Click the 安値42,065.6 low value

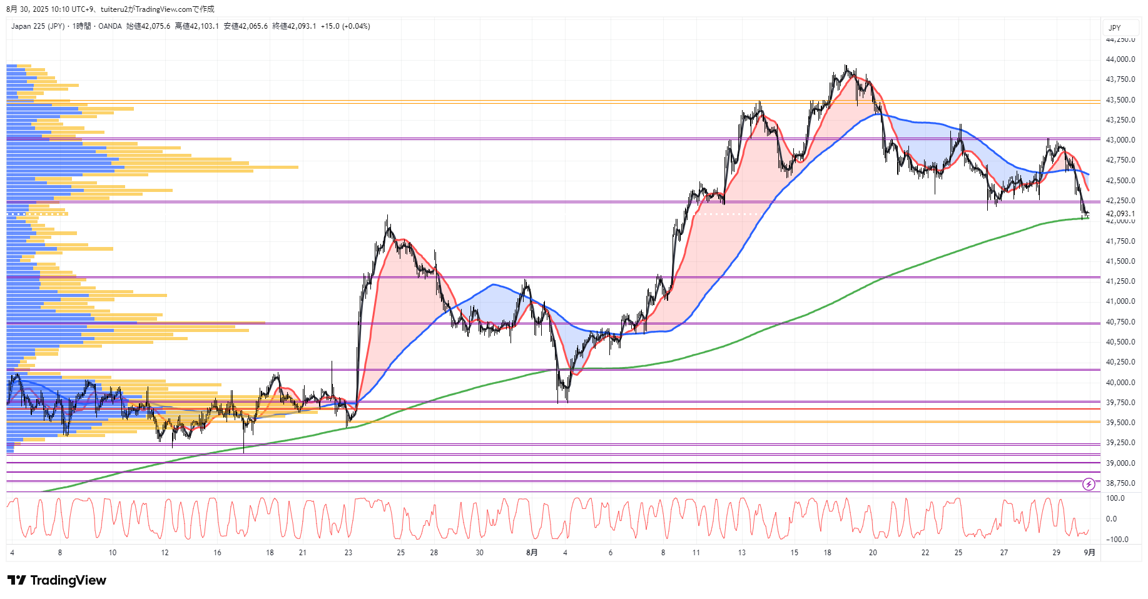click(246, 26)
